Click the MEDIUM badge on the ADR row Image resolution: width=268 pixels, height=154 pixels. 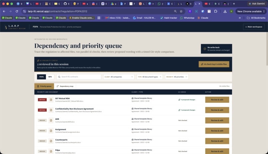point(42,120)
